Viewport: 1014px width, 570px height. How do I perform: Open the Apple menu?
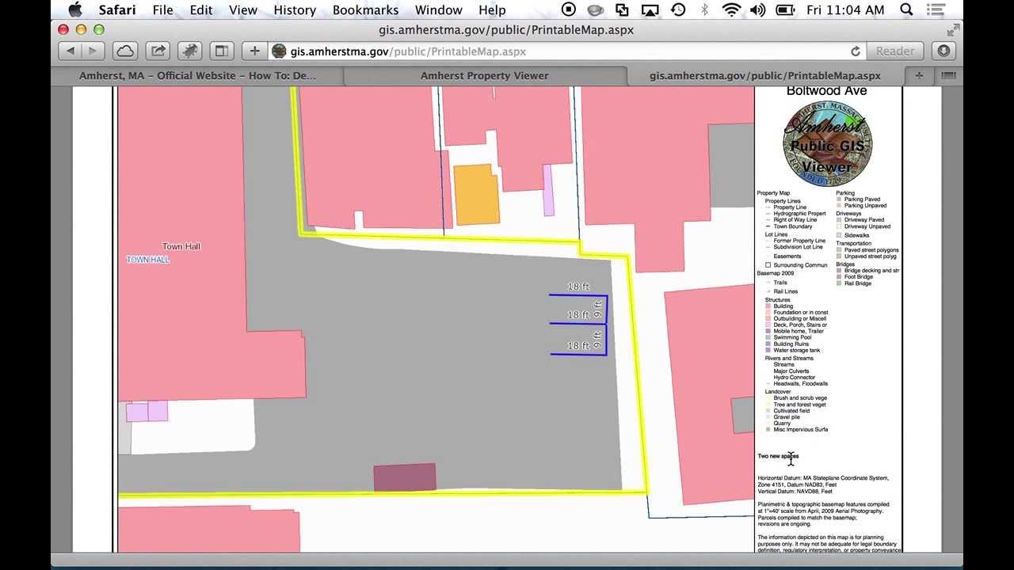tap(75, 9)
